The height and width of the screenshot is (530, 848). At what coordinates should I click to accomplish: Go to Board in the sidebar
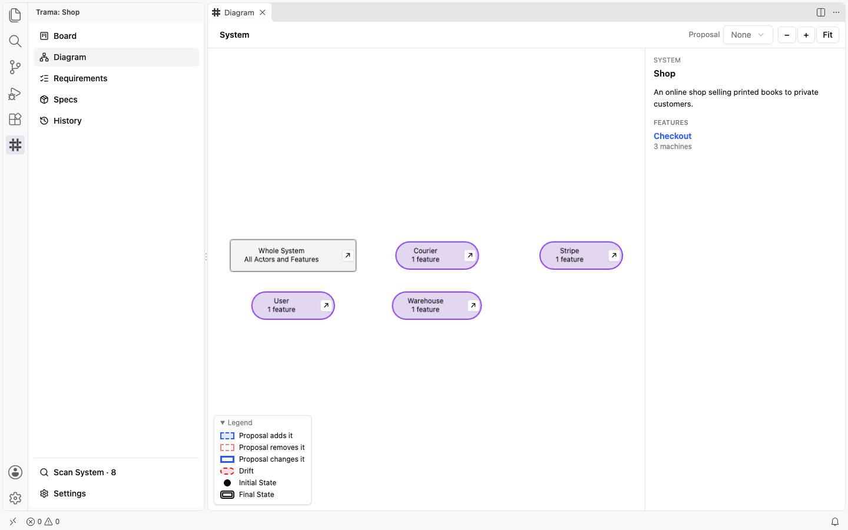117,36
